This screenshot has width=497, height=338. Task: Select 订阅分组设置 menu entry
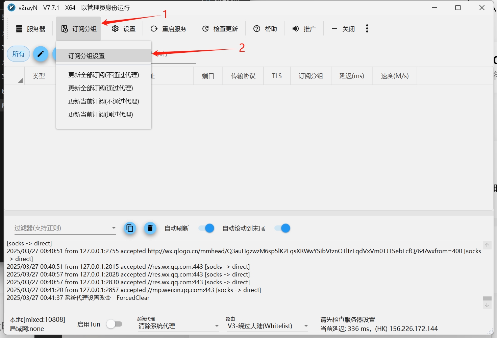(x=104, y=56)
